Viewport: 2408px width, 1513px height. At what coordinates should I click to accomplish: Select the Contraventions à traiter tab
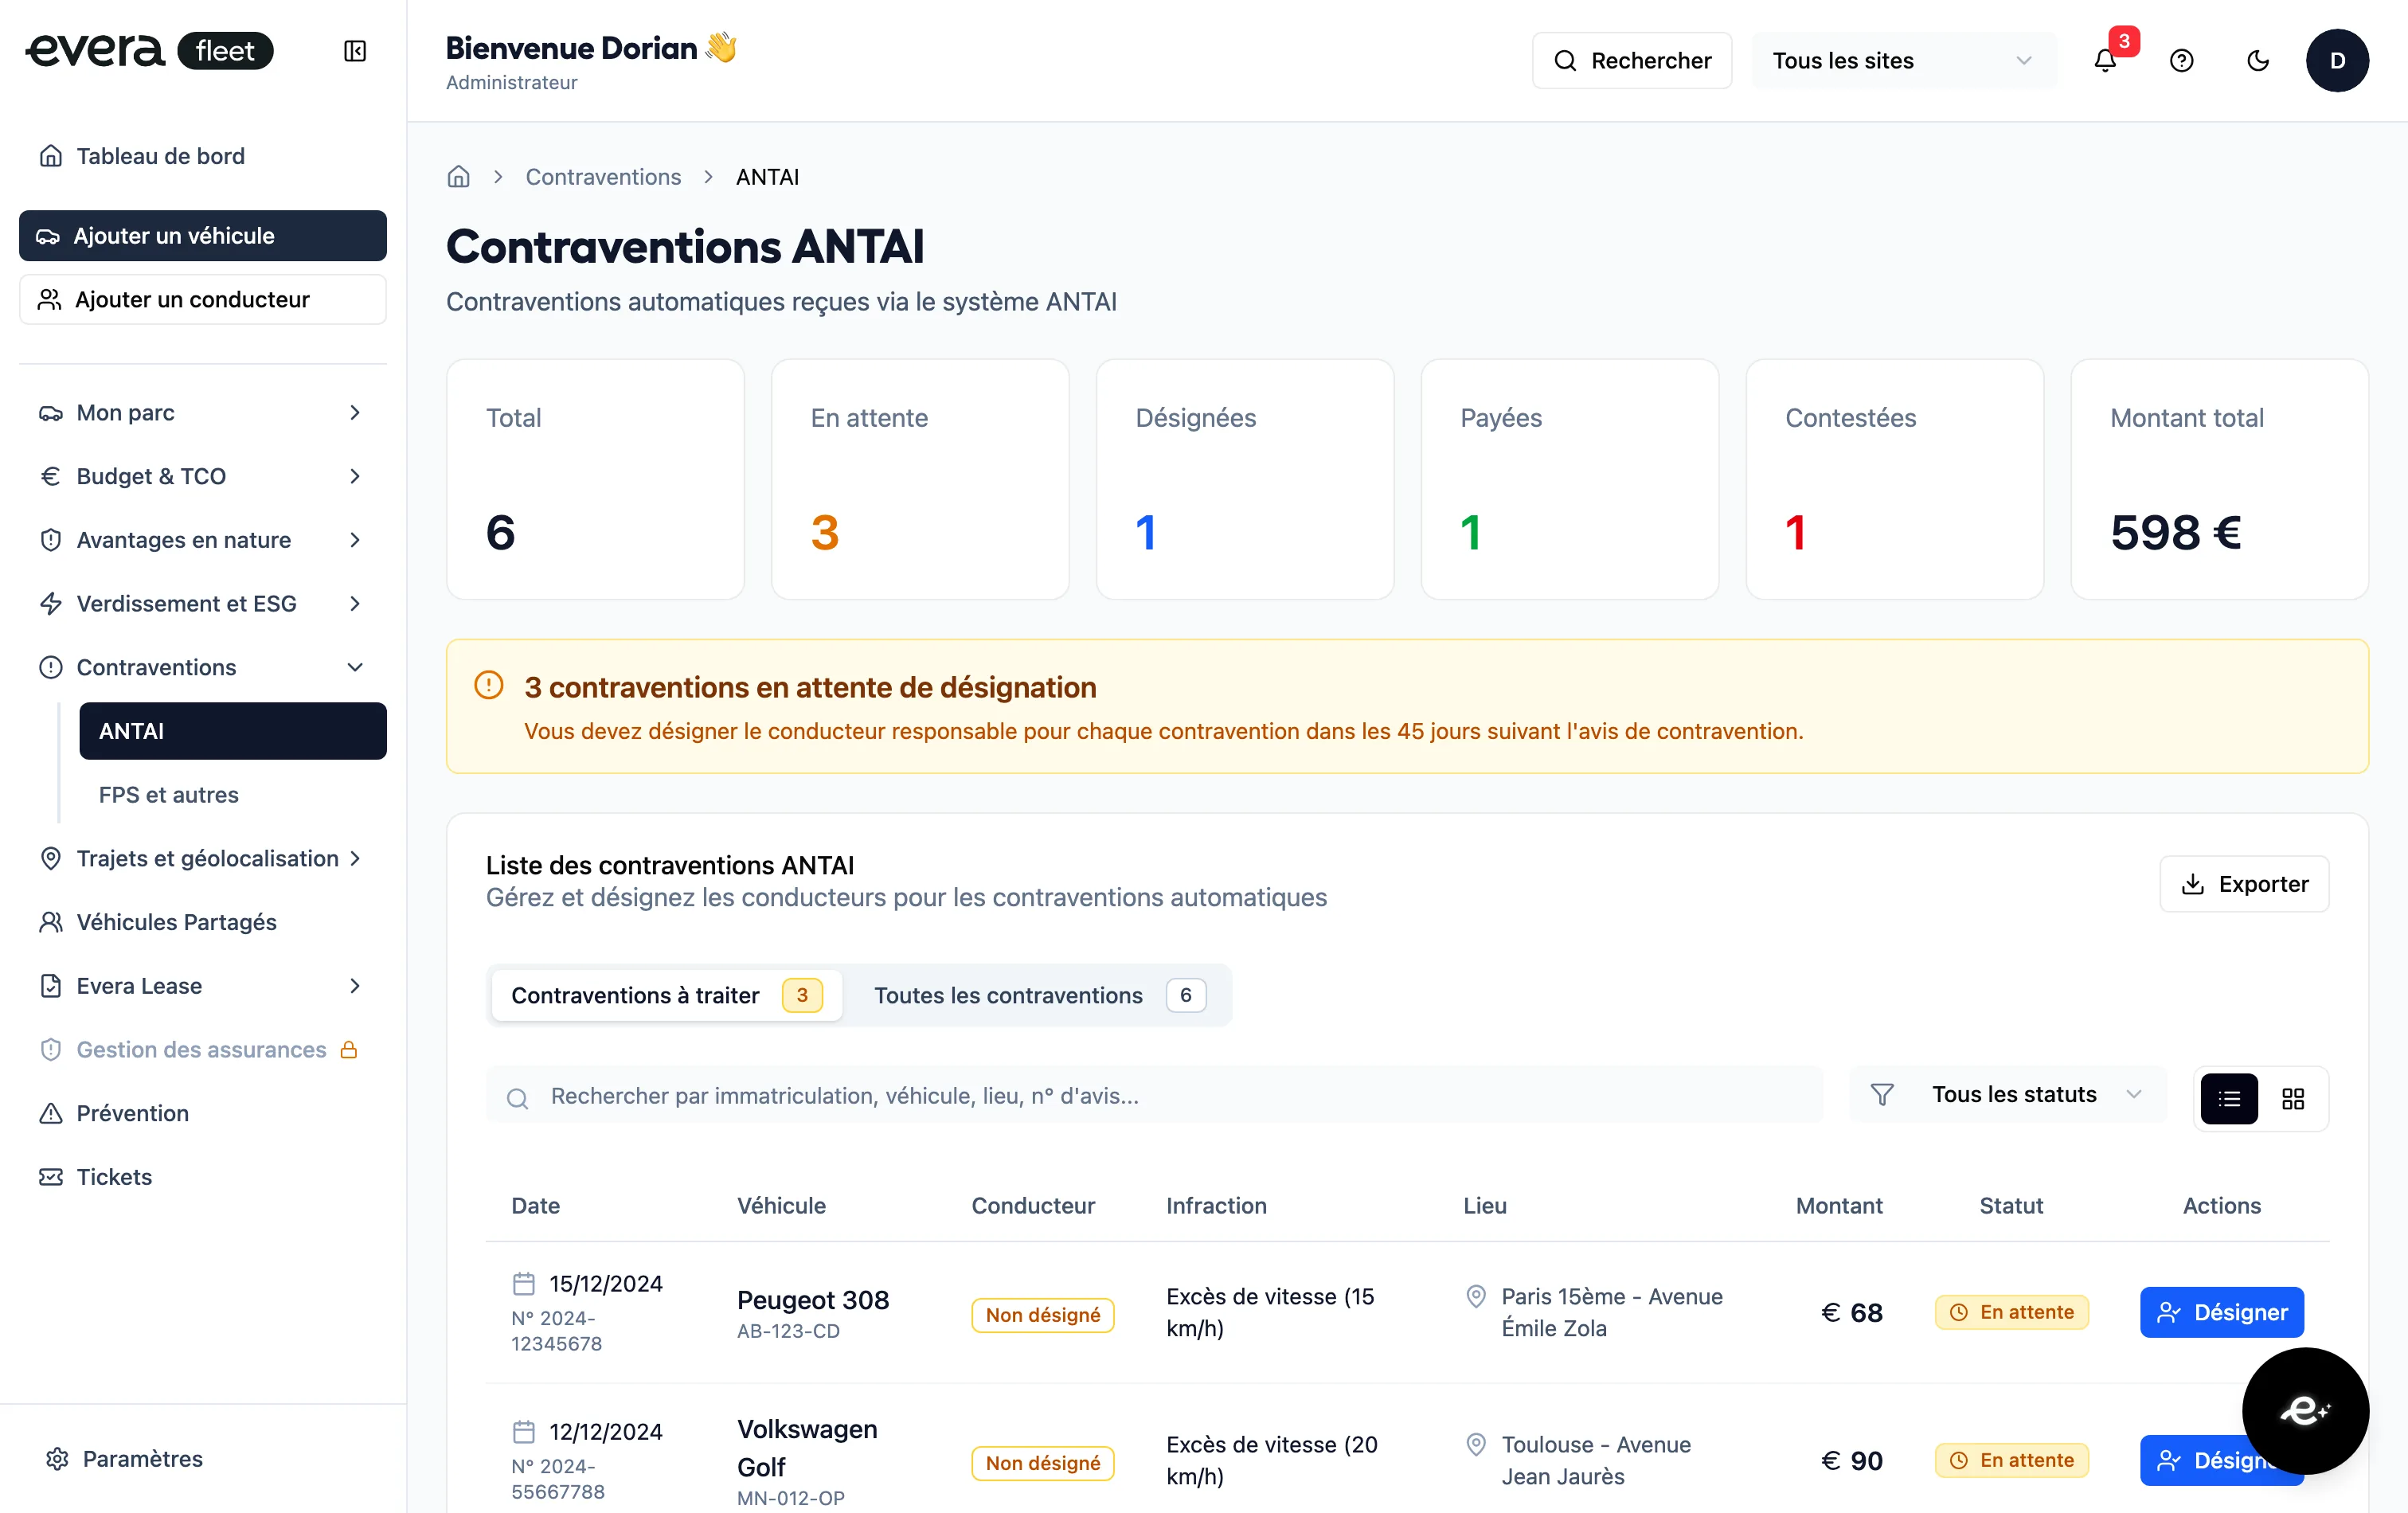point(667,996)
